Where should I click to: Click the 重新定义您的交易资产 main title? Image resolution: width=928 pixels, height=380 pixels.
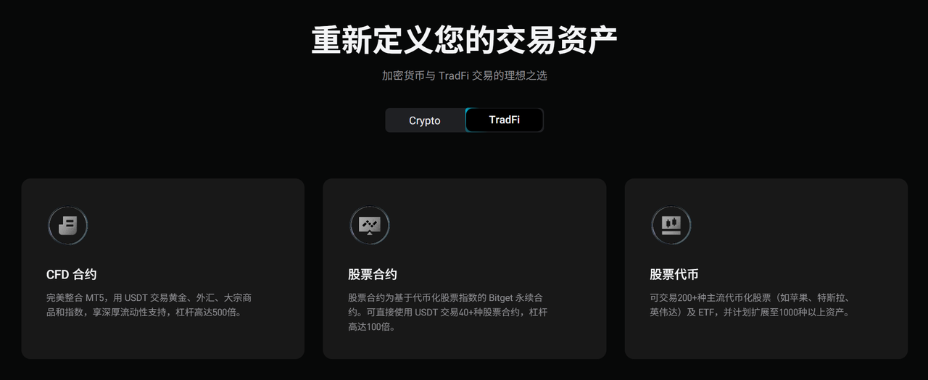pos(464,40)
